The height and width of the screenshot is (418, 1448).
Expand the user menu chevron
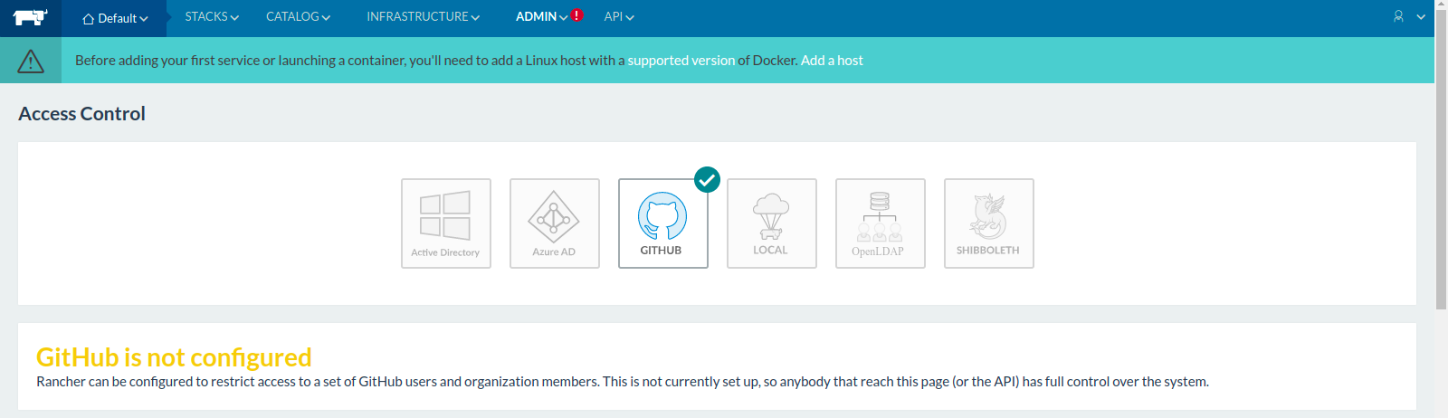coord(1421,17)
